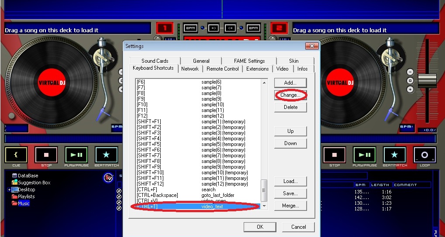Select the [CTRL+T] video_text shortcut row
Image resolution: width=445 pixels, height=237 pixels.
(x=198, y=207)
